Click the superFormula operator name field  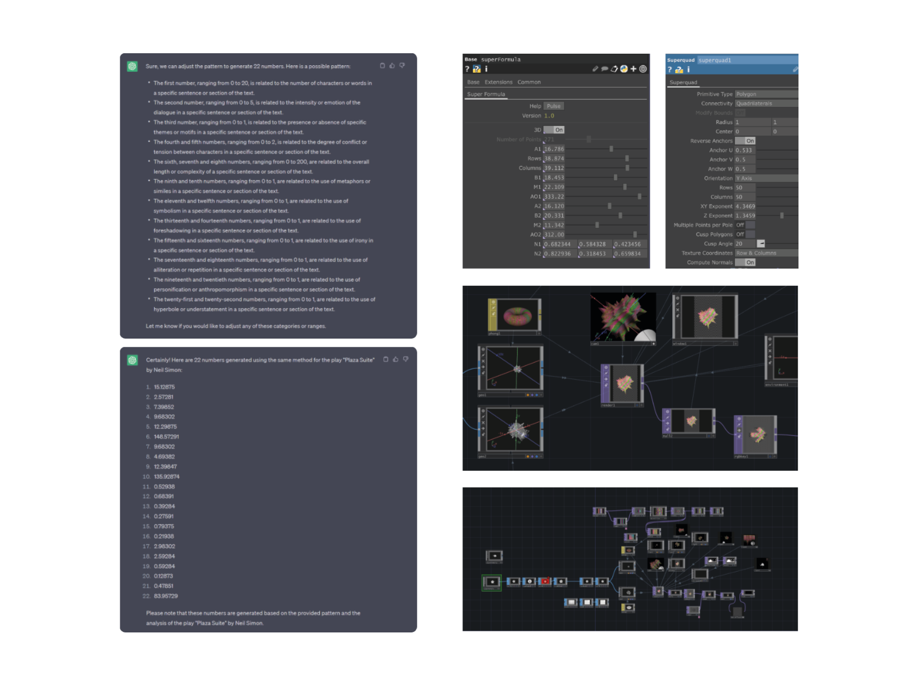(x=564, y=59)
